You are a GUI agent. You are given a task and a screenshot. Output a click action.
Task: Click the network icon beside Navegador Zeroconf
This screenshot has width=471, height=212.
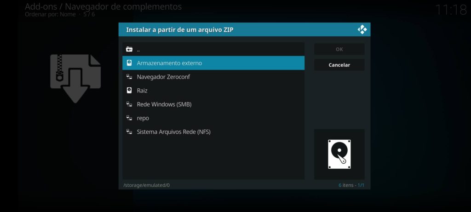click(129, 77)
